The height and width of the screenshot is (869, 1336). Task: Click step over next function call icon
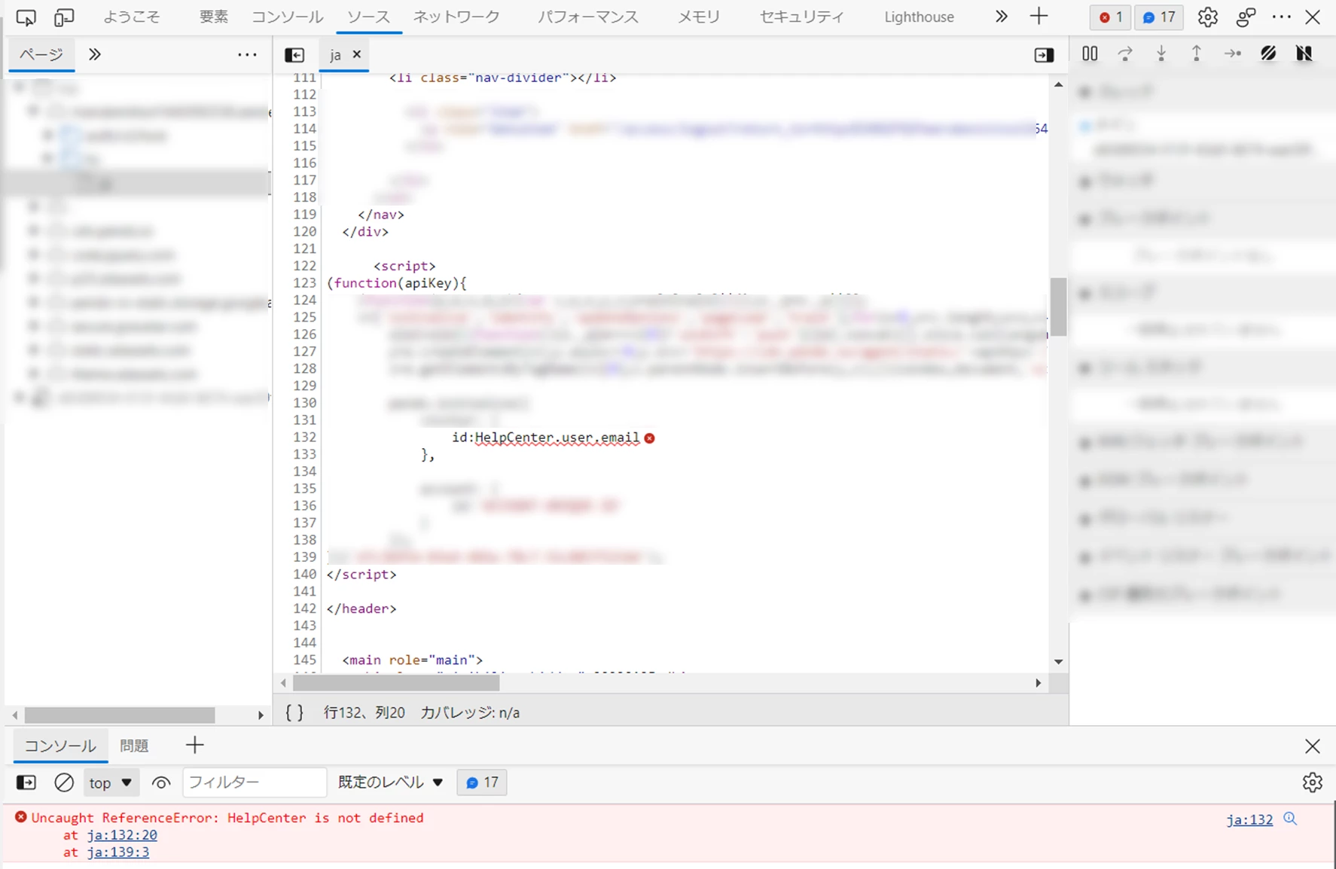1125,53
